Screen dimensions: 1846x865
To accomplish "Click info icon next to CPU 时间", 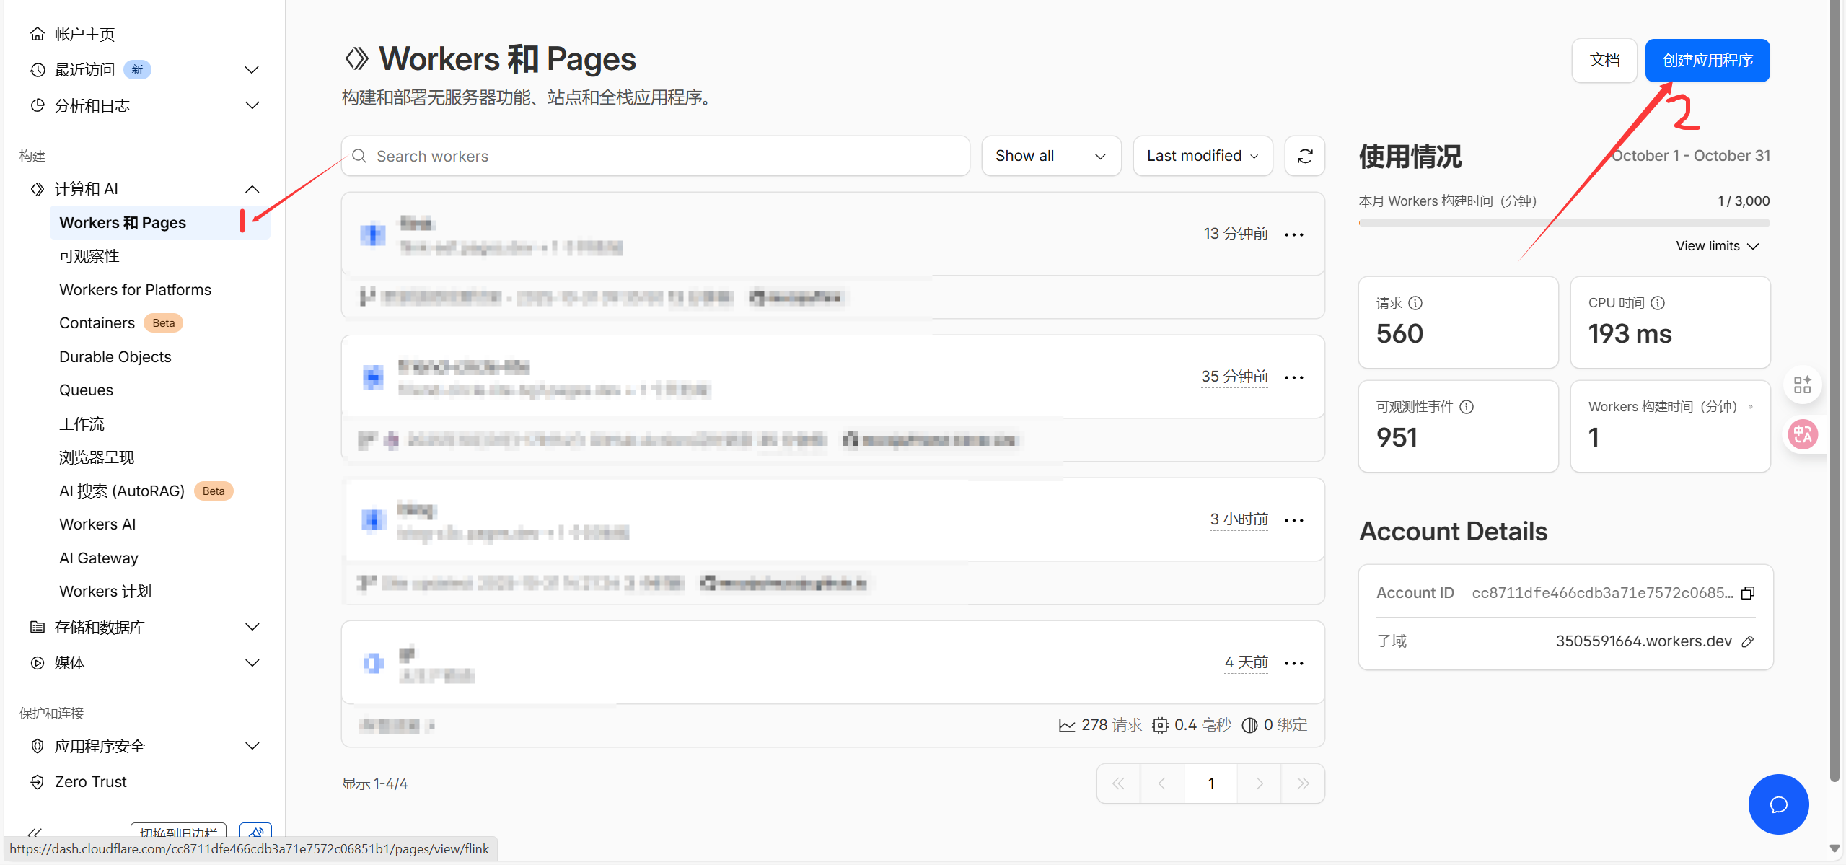I will point(1658,303).
